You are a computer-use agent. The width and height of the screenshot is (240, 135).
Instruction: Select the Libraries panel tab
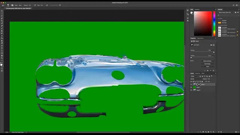(220, 9)
